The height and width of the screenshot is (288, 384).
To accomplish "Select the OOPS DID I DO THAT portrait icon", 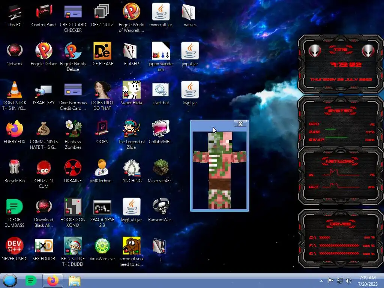I will coord(102,96).
